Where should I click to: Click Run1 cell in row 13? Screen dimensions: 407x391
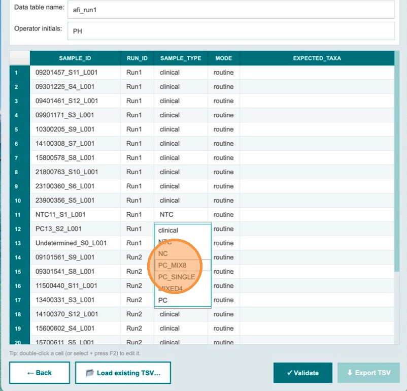[x=138, y=243]
